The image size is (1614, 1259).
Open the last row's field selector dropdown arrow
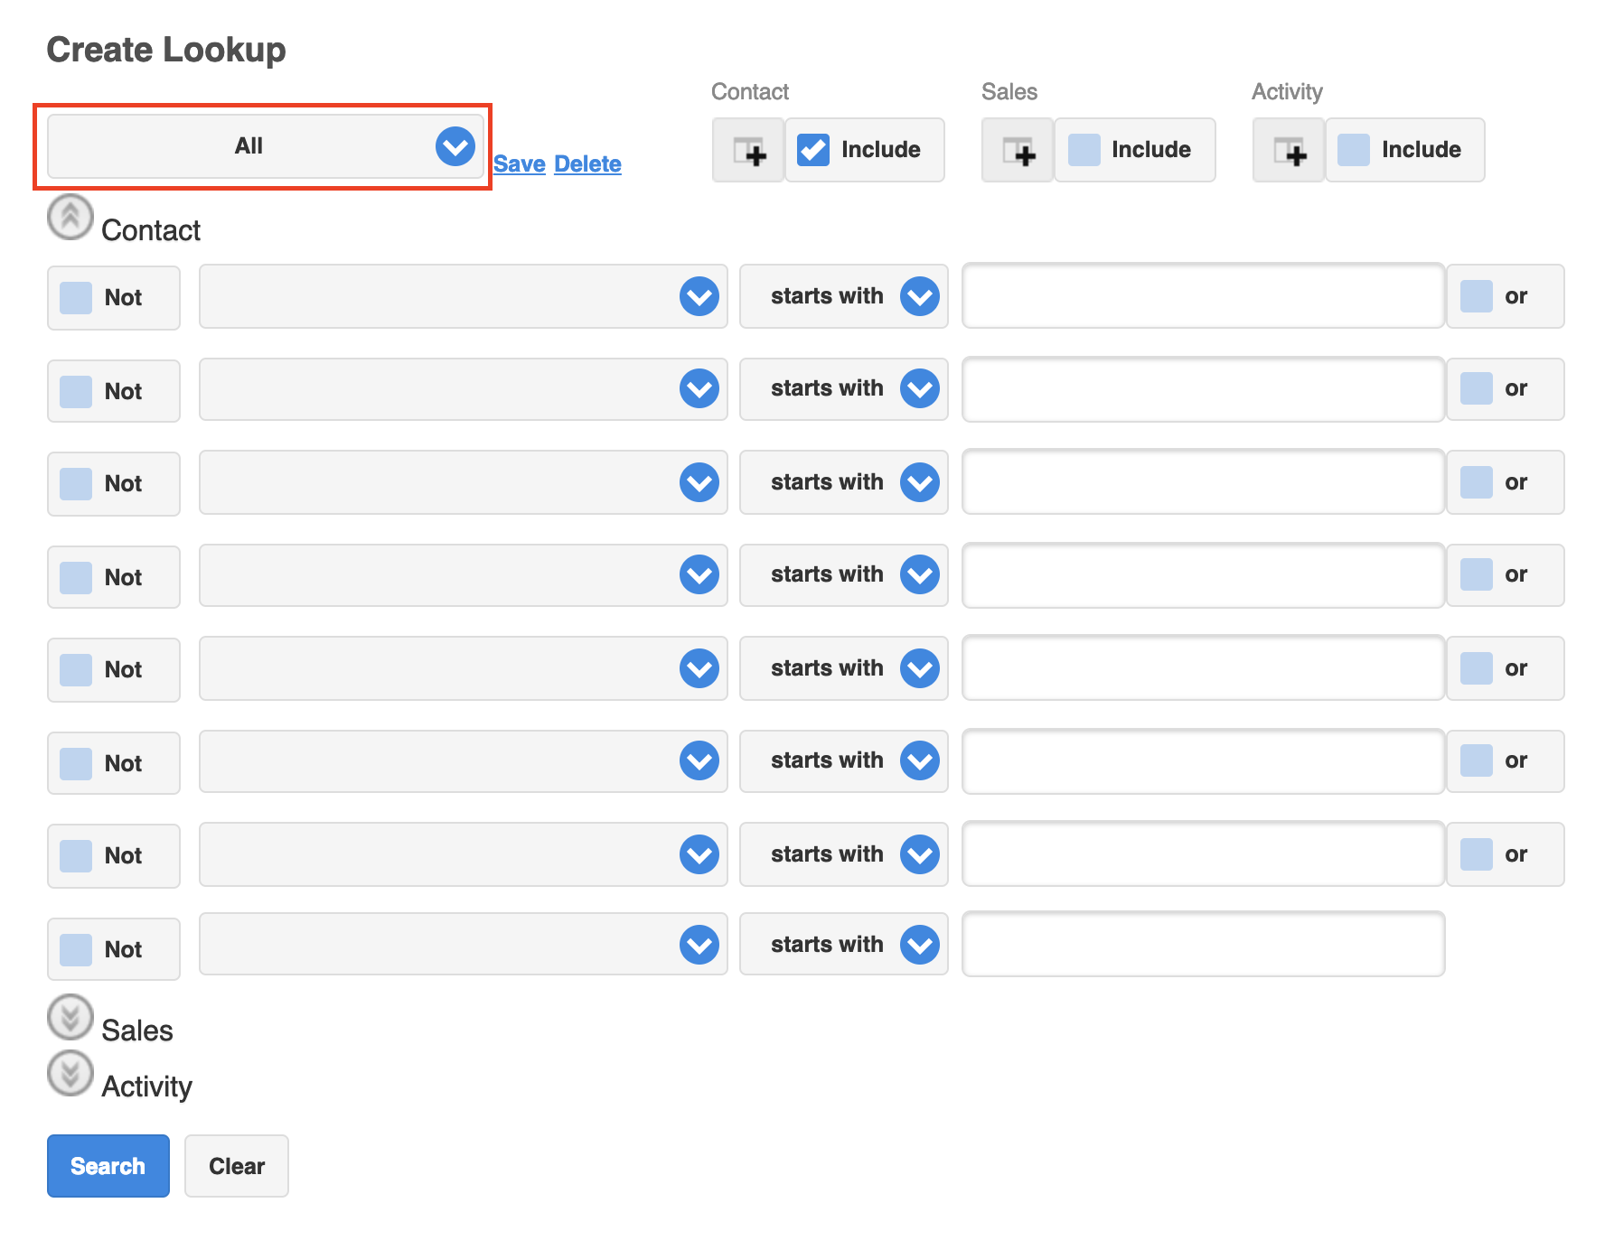699,945
